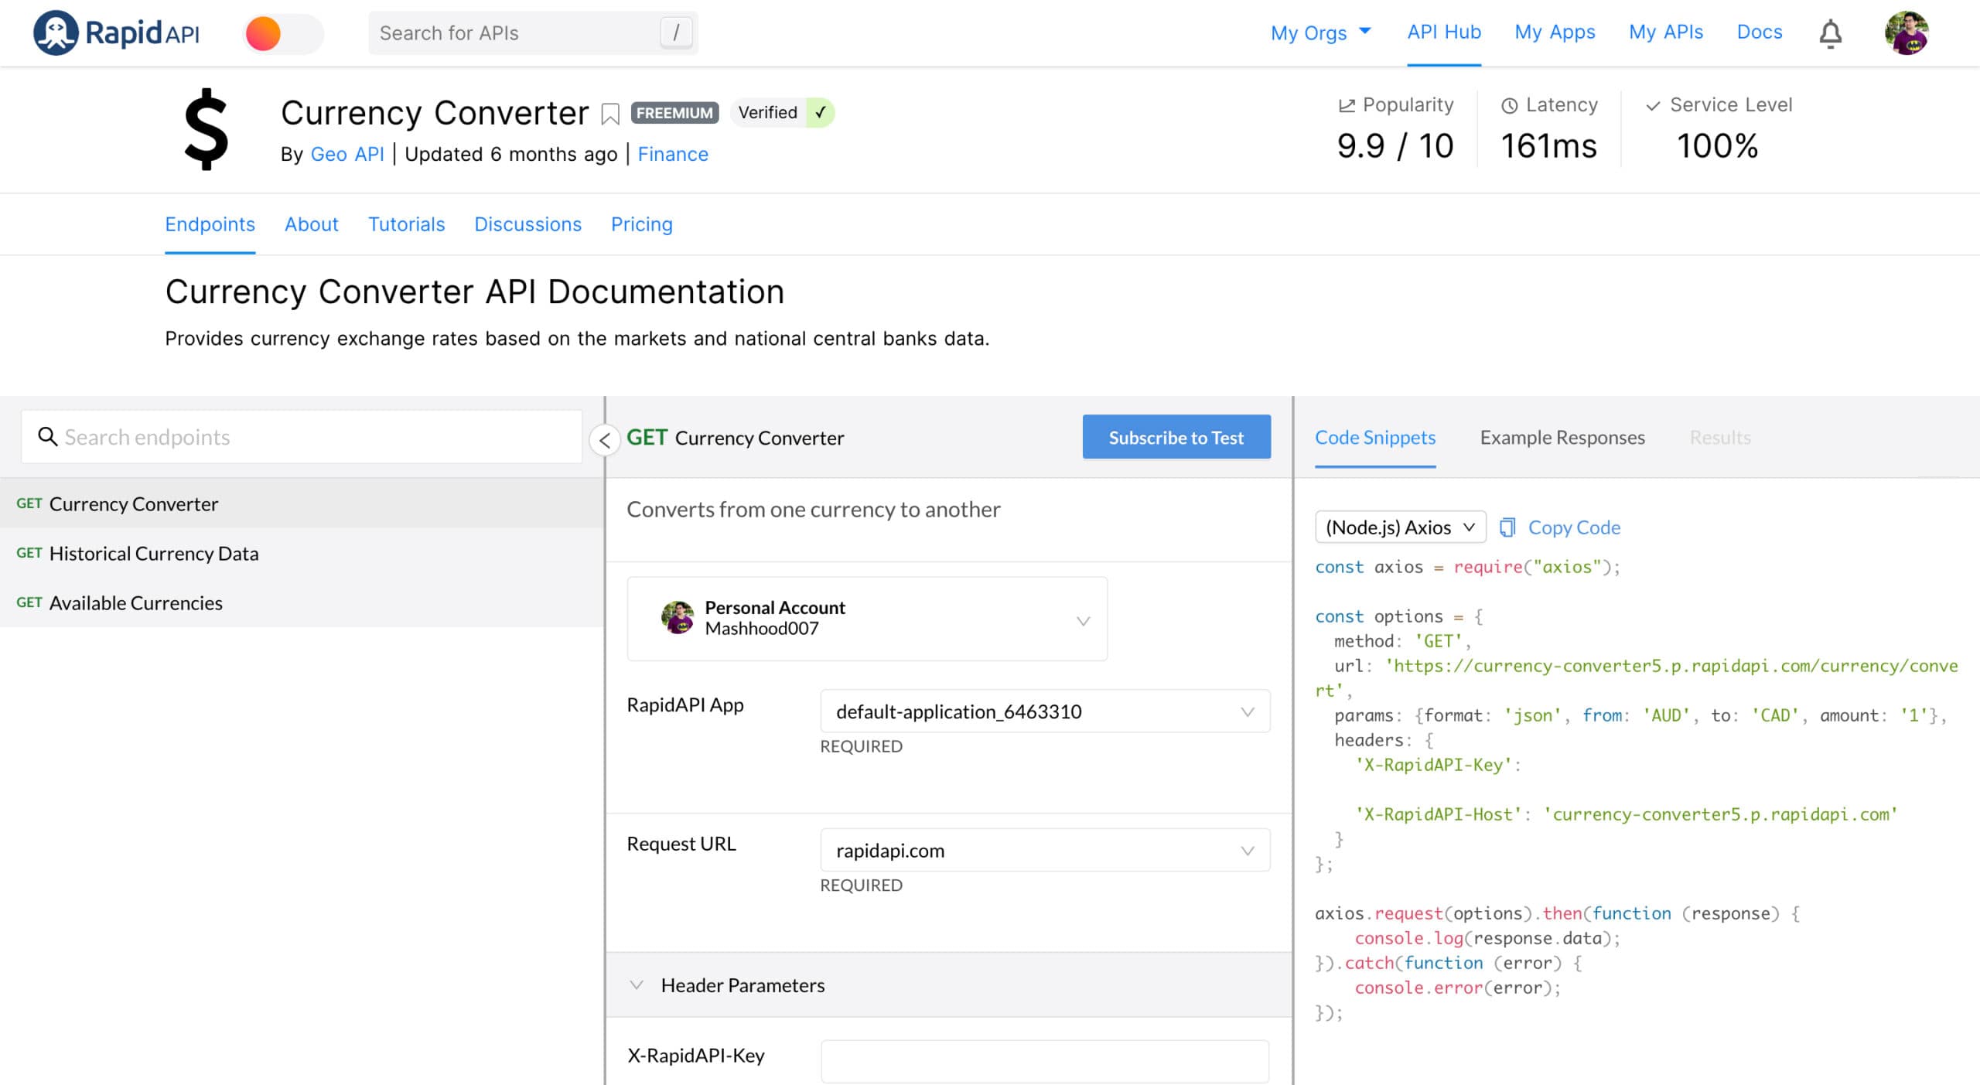Toggle the dark/light mode switch

(279, 33)
